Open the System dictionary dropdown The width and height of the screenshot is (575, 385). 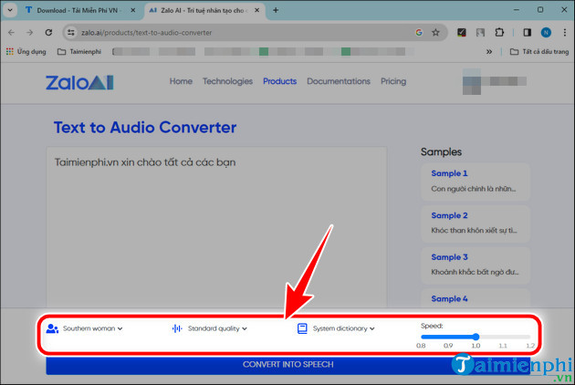click(343, 328)
